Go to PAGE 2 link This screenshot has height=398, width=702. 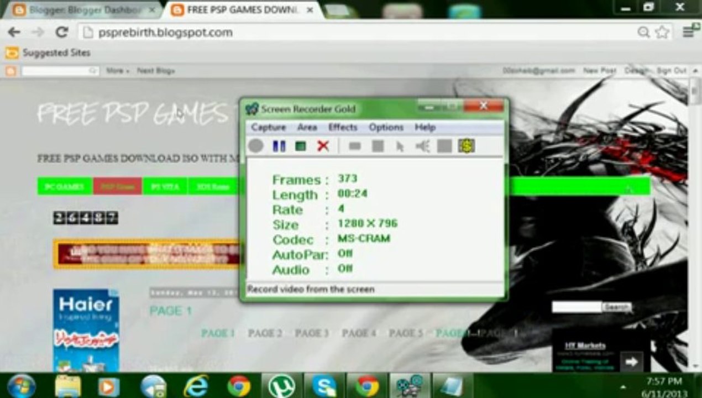pyautogui.click(x=265, y=333)
